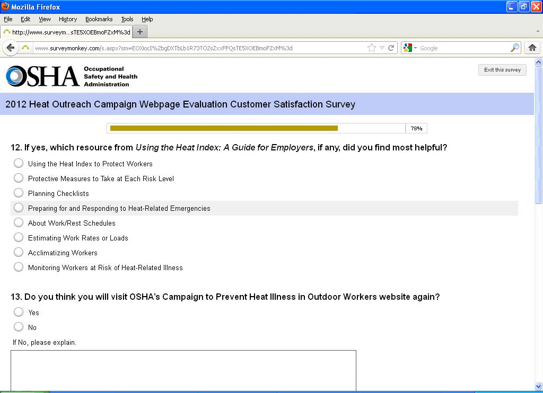Click the search magnifier icon
This screenshot has height=393, width=543.
pyautogui.click(x=515, y=48)
